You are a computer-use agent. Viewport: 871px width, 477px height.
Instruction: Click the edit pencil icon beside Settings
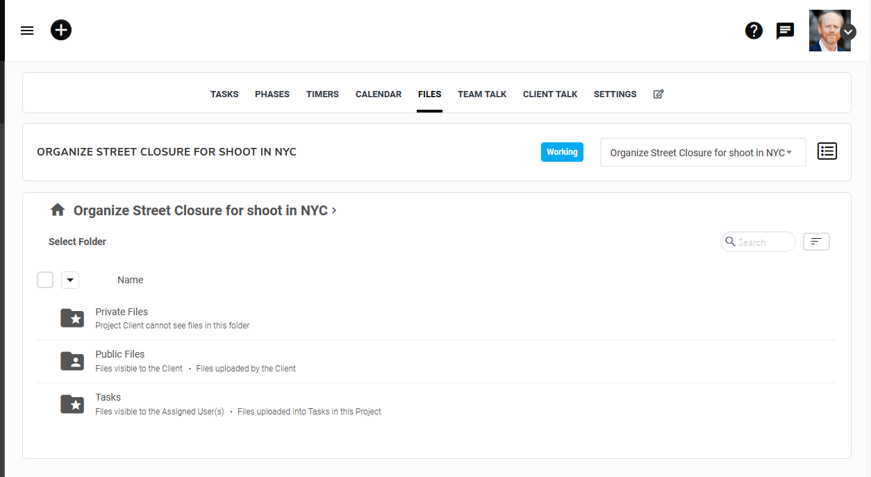(658, 94)
